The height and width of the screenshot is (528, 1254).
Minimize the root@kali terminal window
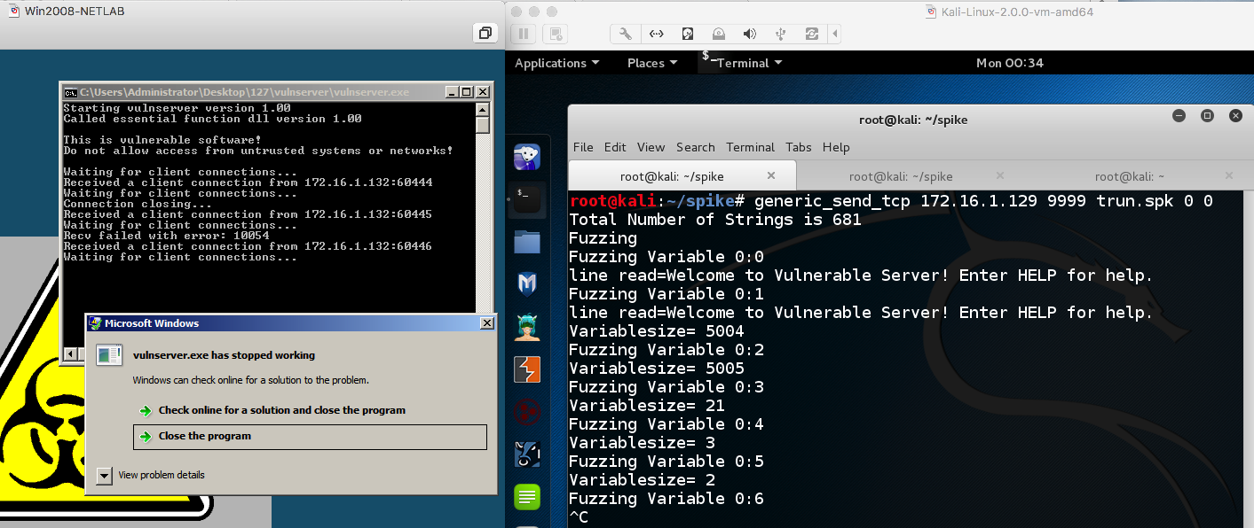click(1179, 116)
